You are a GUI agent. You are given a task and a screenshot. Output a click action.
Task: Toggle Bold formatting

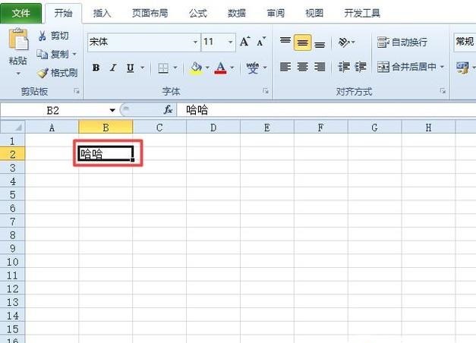[96, 68]
